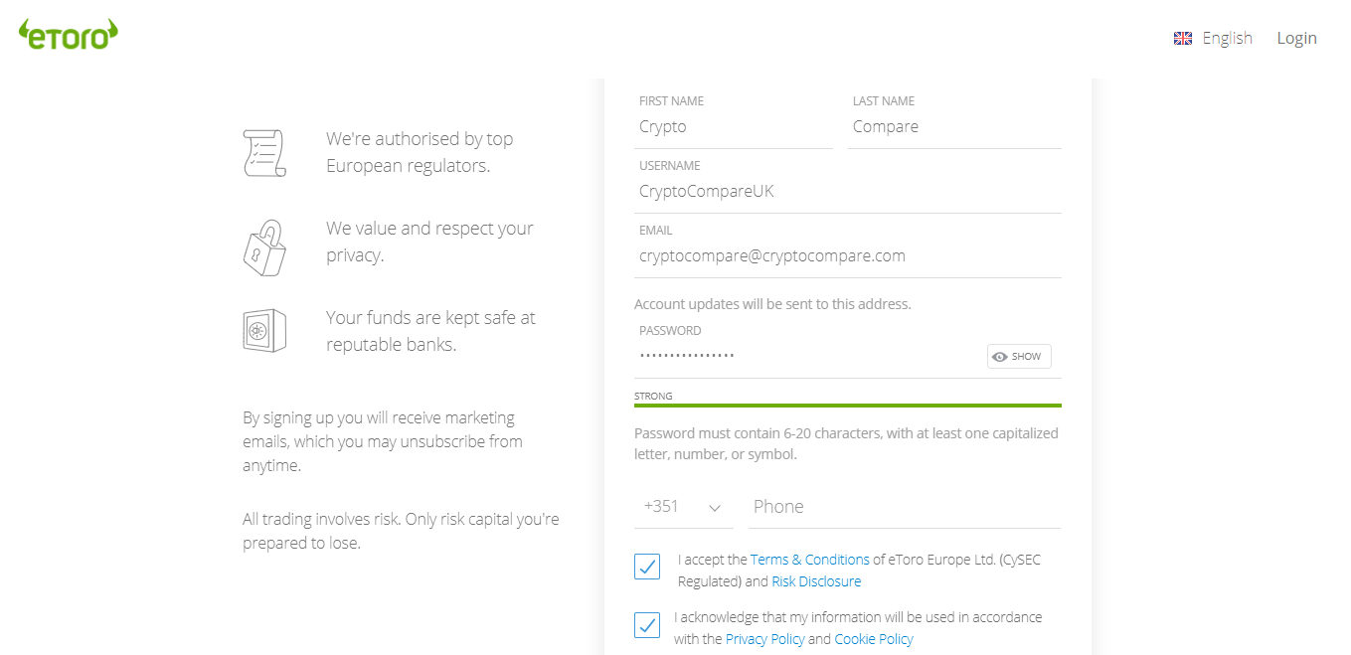Screen dimensions: 1351x655
Task: Open the Login link
Action: click(x=1296, y=38)
